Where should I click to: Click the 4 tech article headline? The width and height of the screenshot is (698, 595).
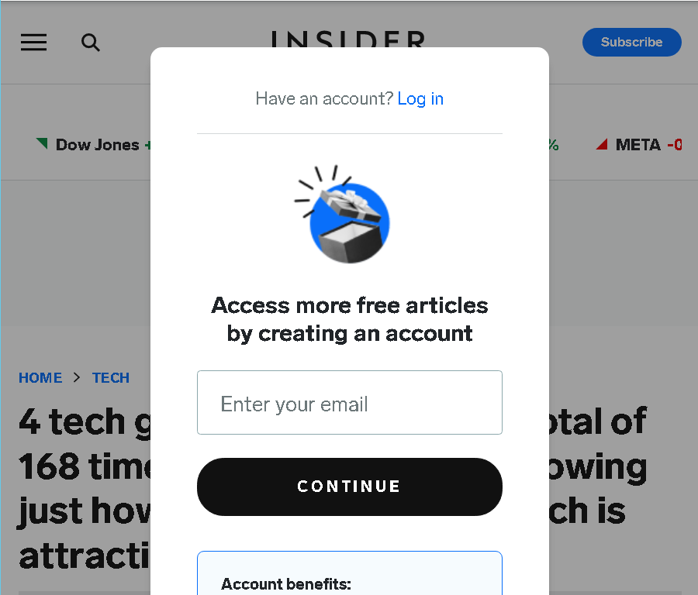coord(85,488)
